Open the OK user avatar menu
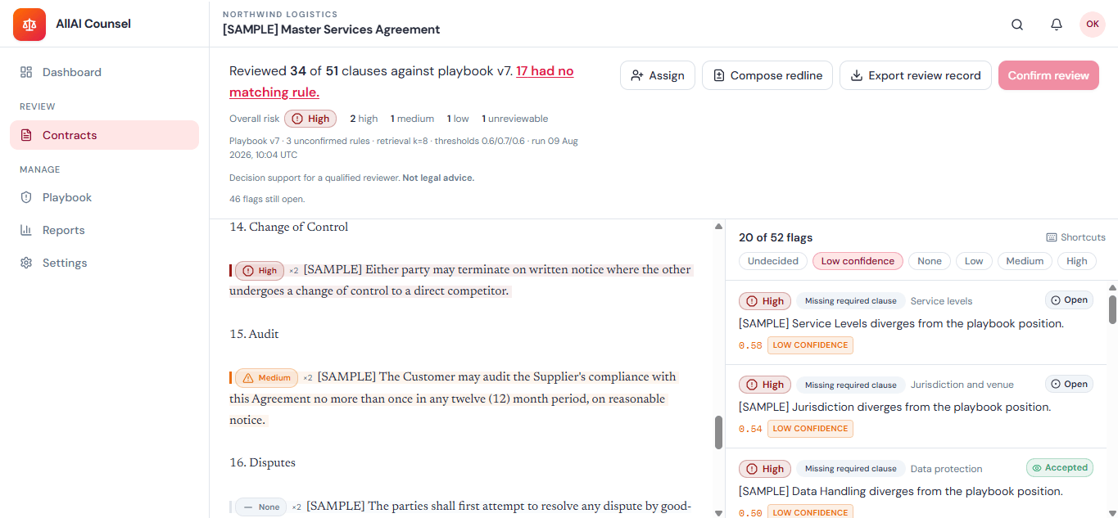 click(x=1093, y=25)
